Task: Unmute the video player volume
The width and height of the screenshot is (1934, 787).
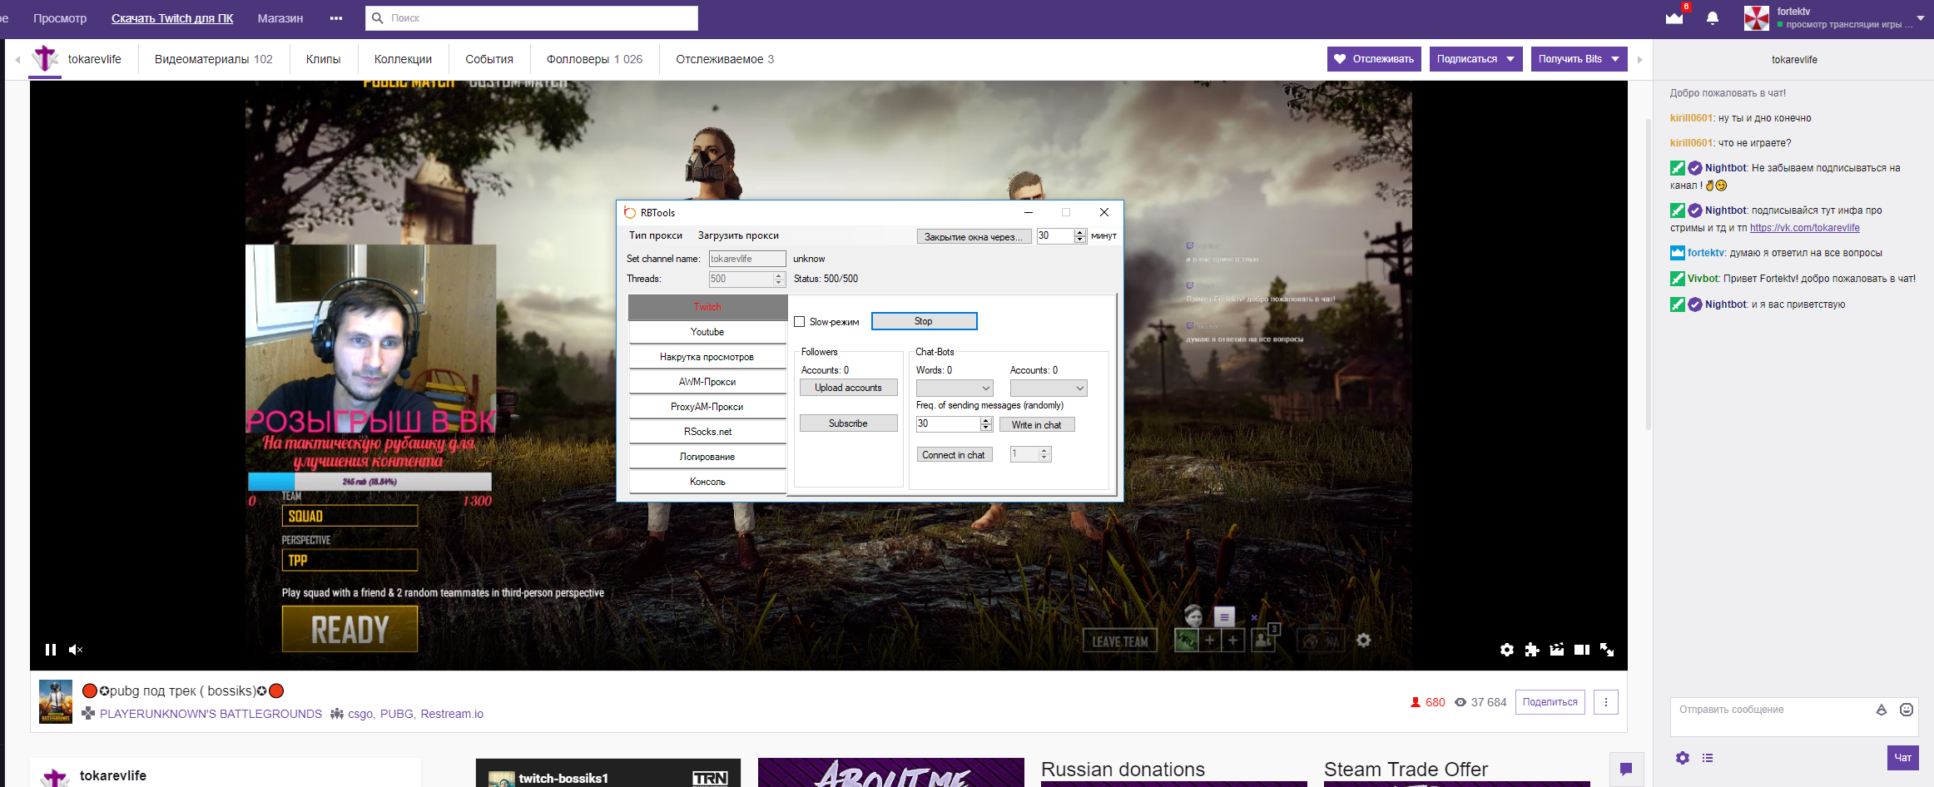Action: 75,650
